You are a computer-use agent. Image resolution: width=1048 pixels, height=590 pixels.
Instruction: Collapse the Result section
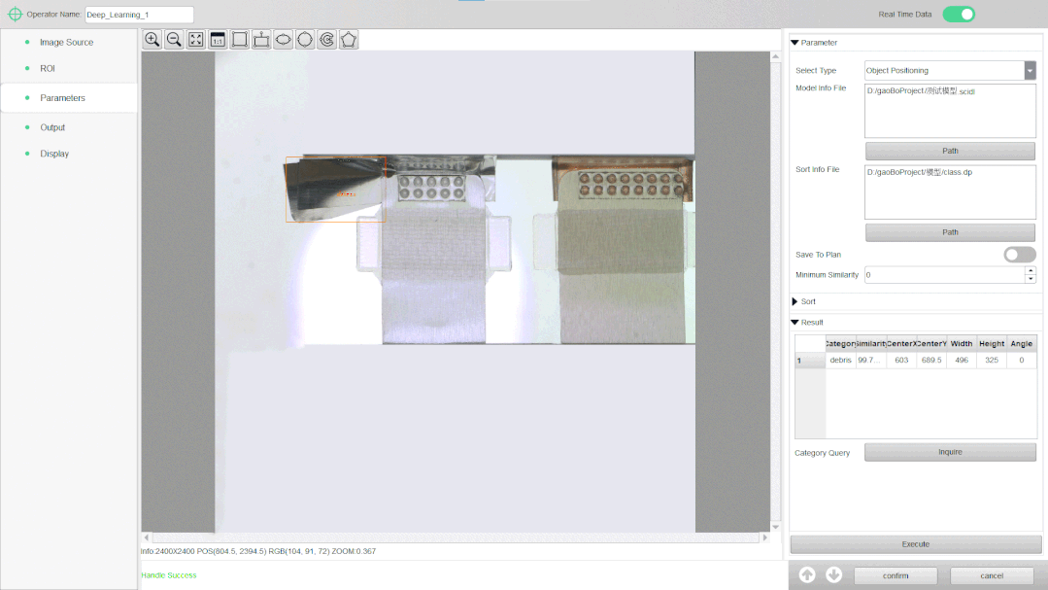coord(794,322)
